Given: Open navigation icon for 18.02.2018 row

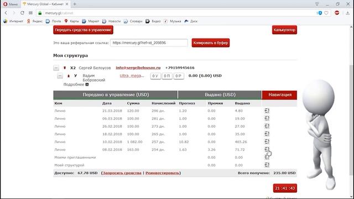Looking at the screenshot, I should pos(267,134).
